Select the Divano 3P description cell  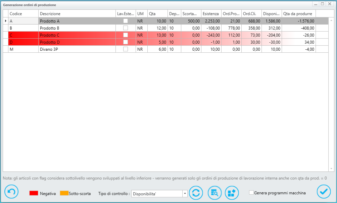77,49
